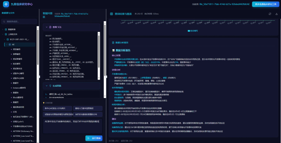Click the document icon beside 数据分析报告
The image size is (281, 143).
pos(113,43)
